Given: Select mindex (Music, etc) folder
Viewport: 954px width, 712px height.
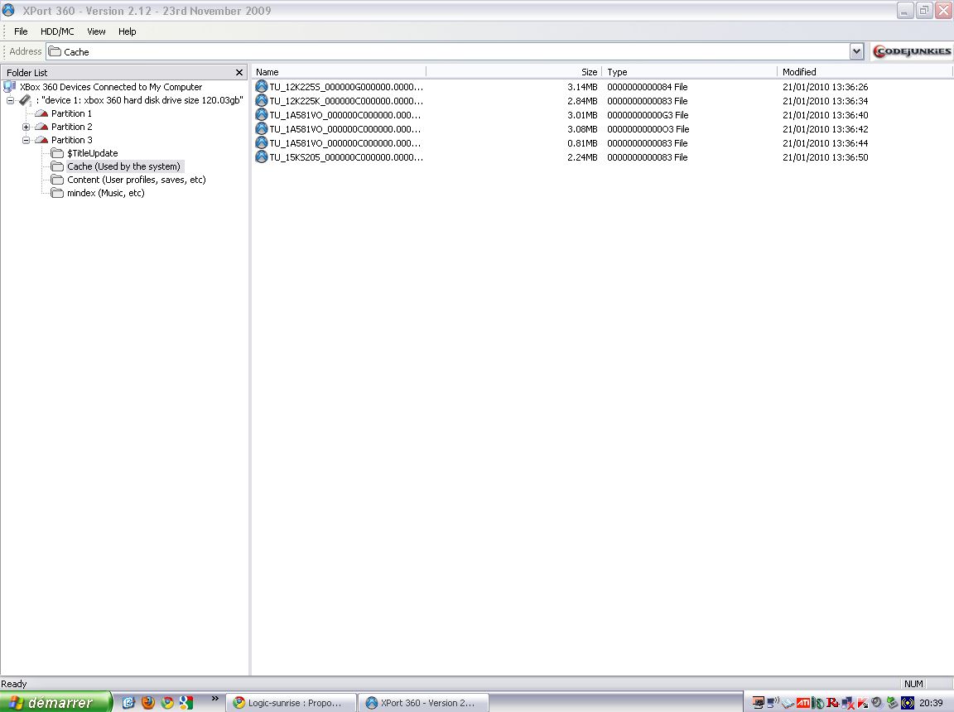Looking at the screenshot, I should coord(106,194).
